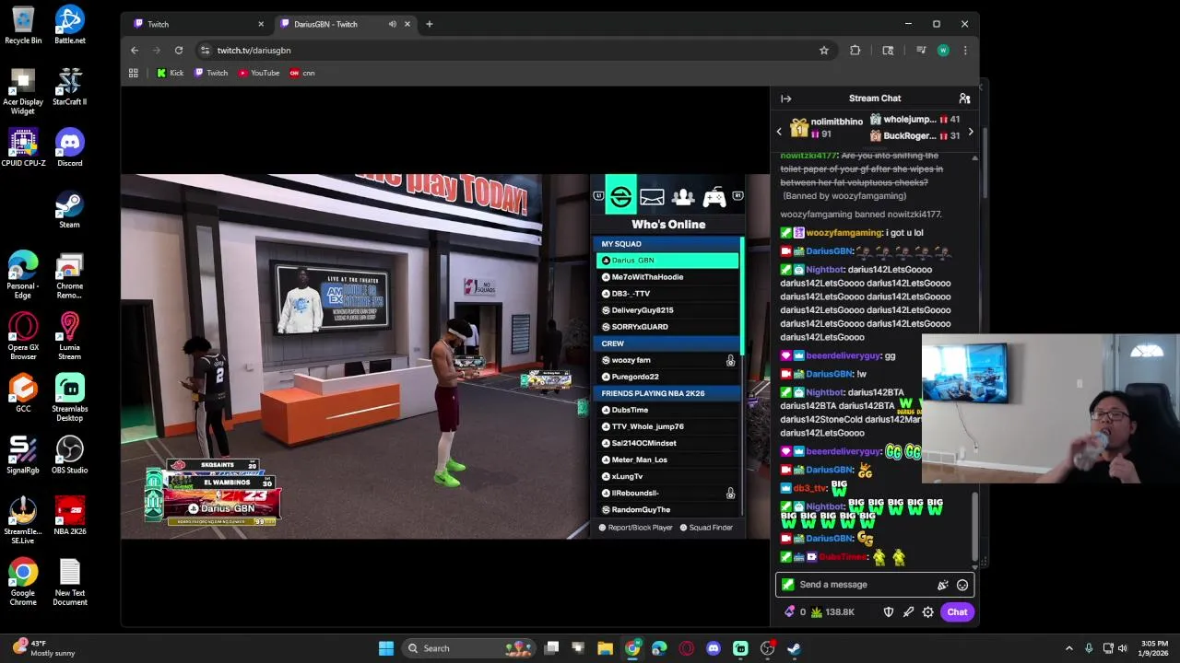
Task: Go back in browser history
Action: tap(135, 51)
